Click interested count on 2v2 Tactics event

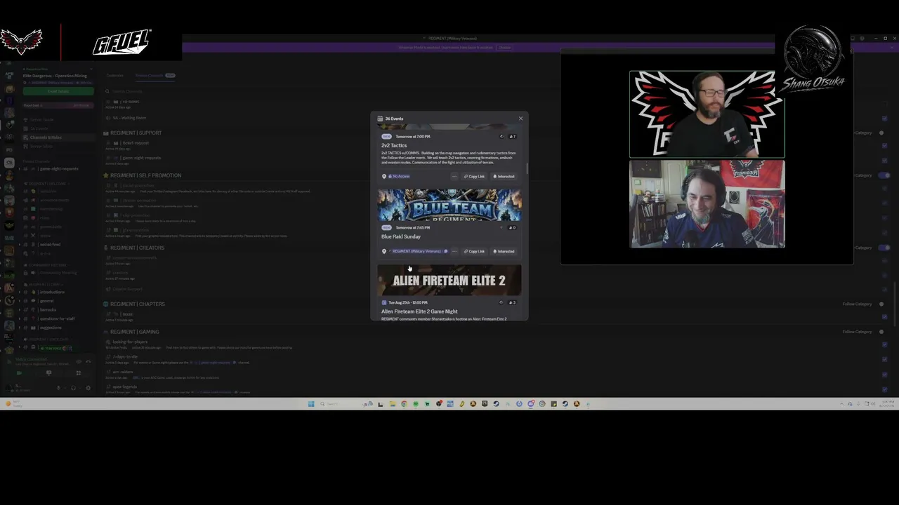click(512, 137)
